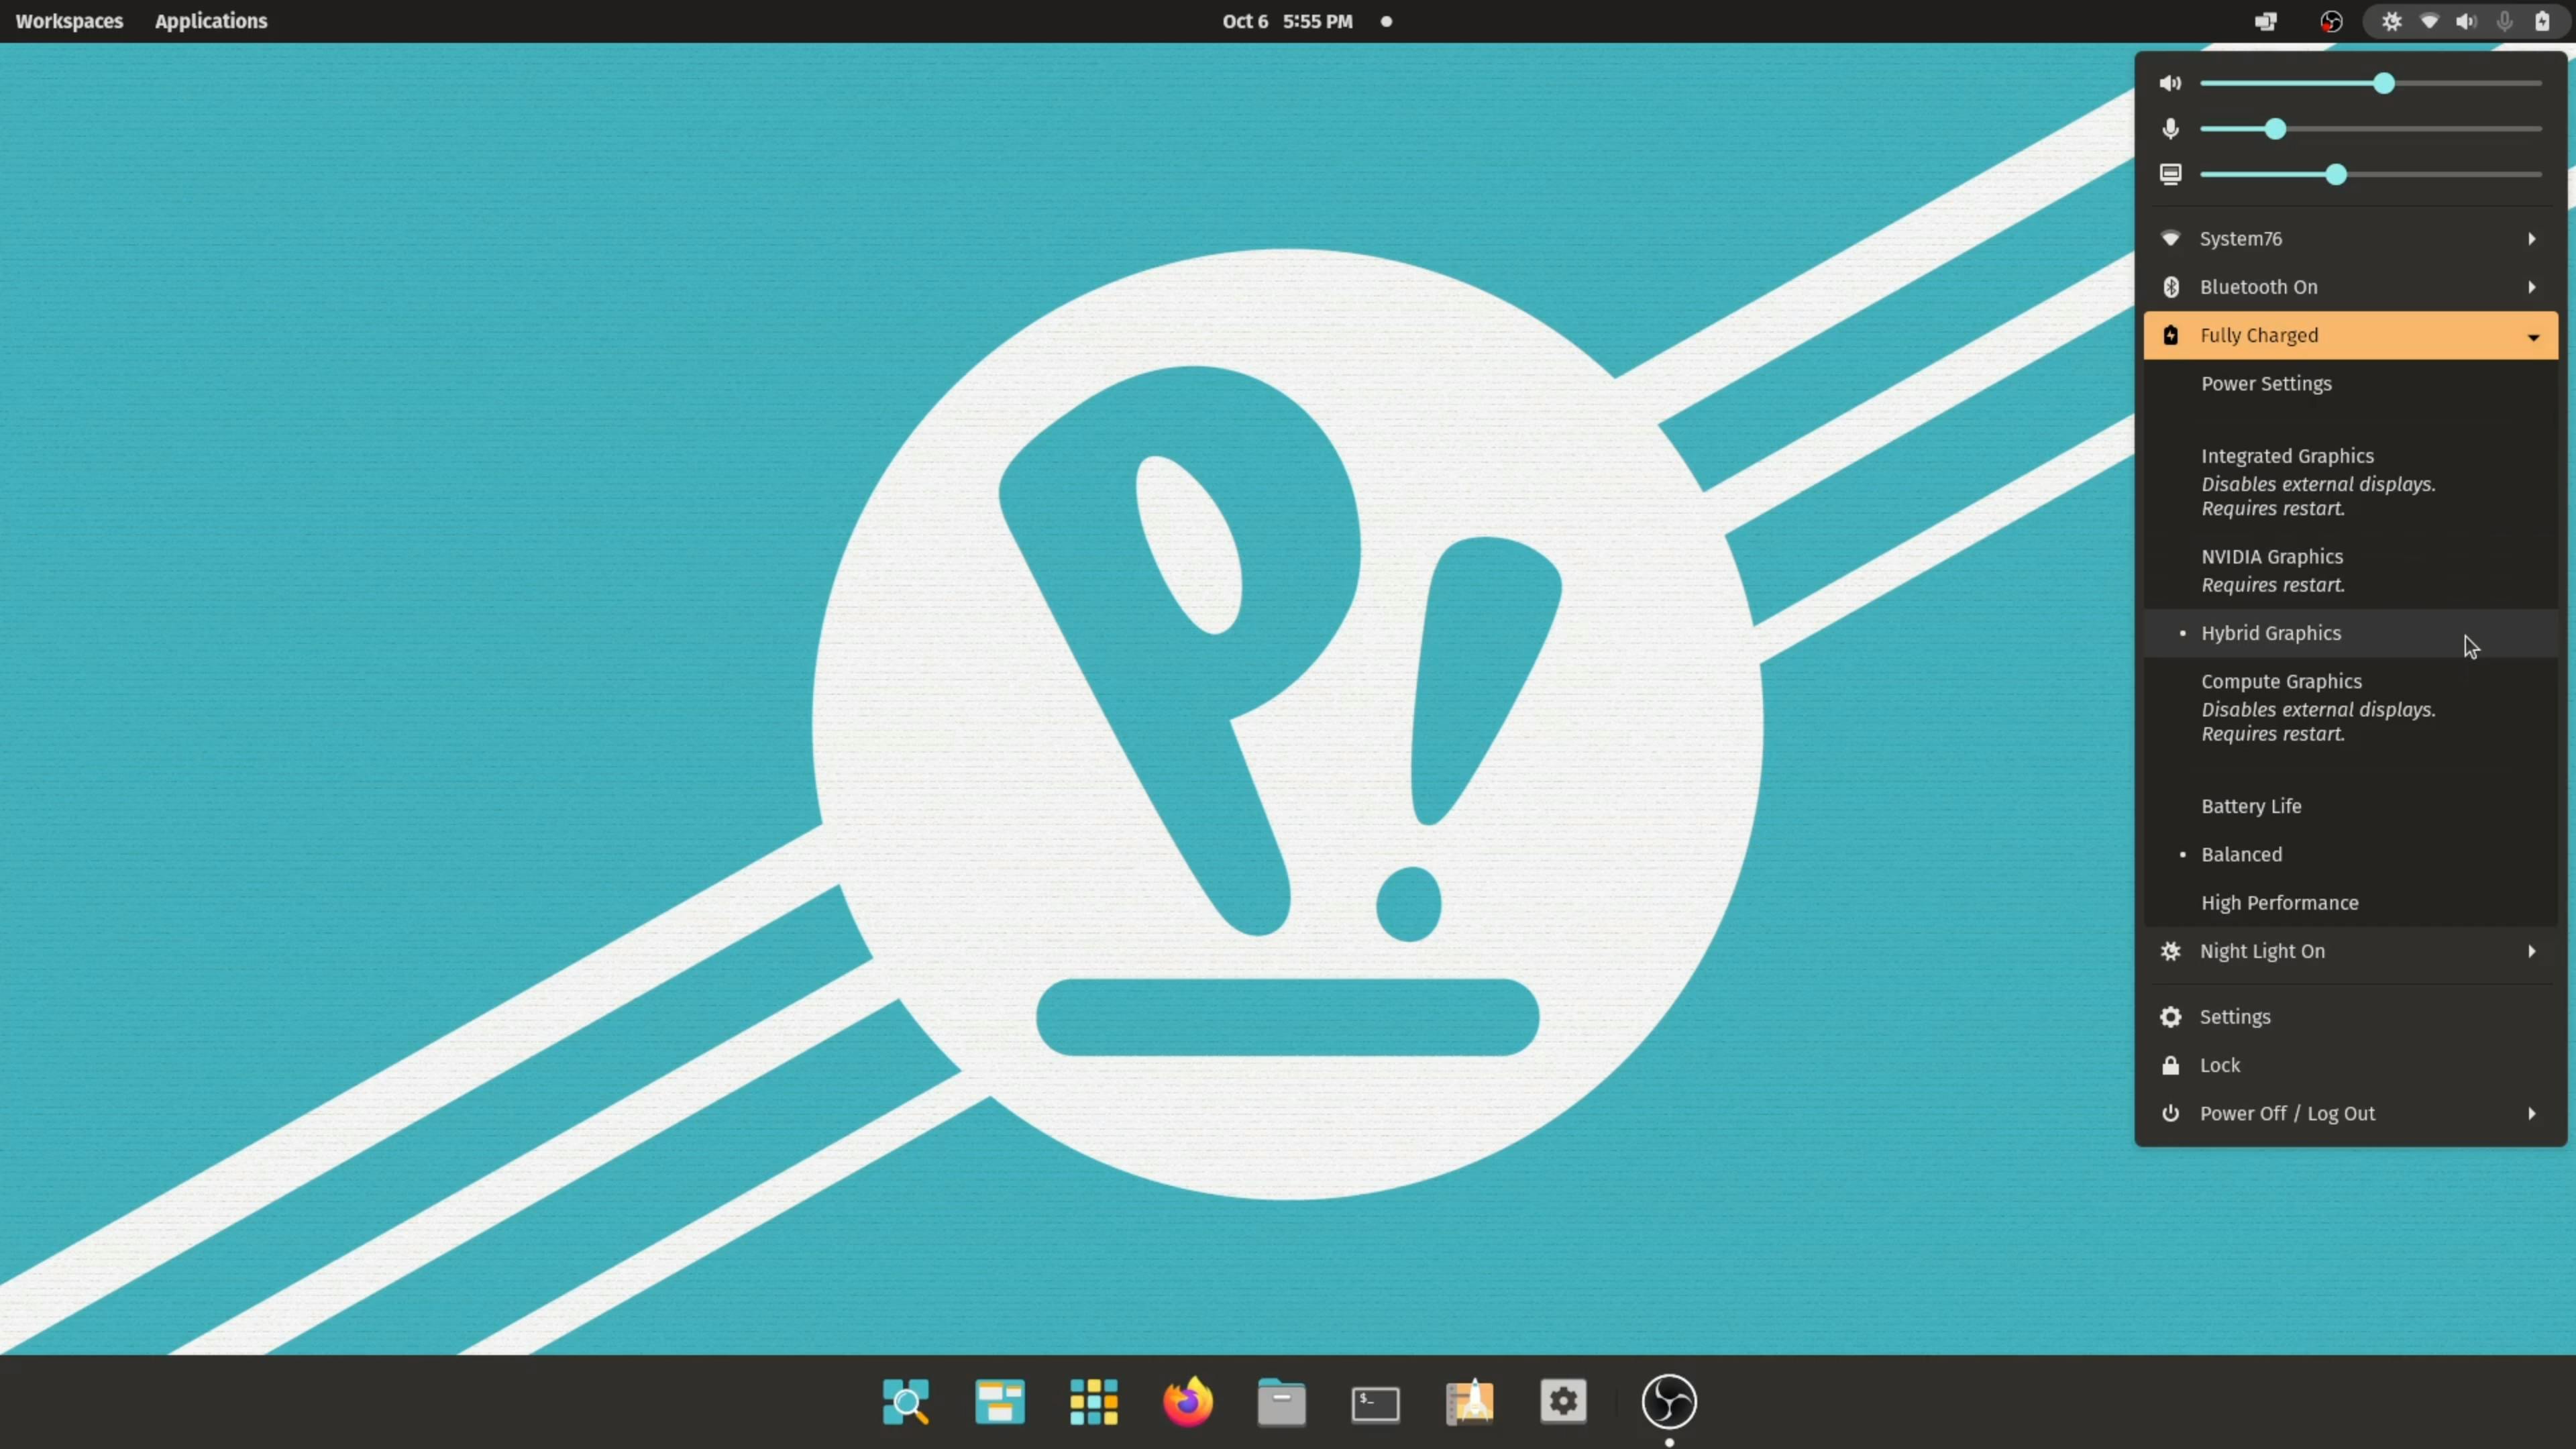Launch Firefox from the dock
The image size is (2576, 1449).
pyautogui.click(x=1188, y=1402)
